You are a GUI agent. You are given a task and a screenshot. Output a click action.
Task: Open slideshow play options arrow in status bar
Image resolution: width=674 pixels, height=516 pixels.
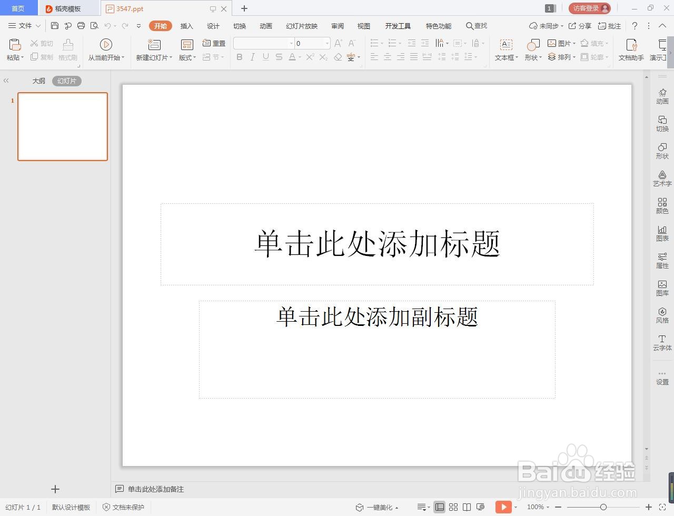point(516,507)
